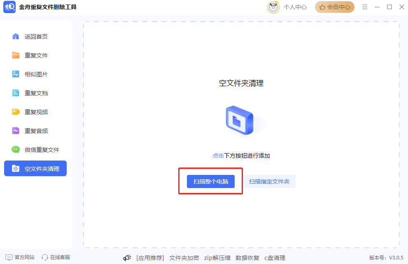Image resolution: width=408 pixels, height=264 pixels.
Task: Click the blue 点击 text
Action: (218, 156)
